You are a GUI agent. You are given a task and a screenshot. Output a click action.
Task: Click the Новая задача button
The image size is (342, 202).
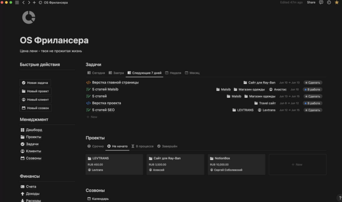tap(35, 83)
